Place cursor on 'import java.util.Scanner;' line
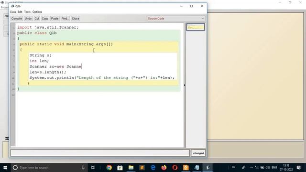The image size is (306, 172). point(48,27)
